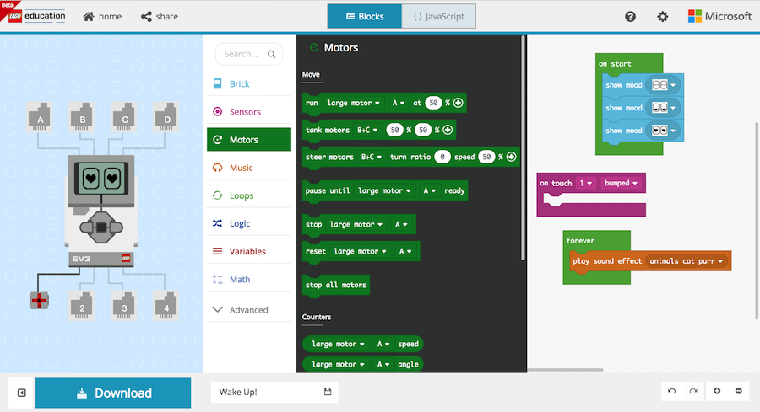Screen dimensions: 760x412
Task: Open the Math category
Action: 249,279
